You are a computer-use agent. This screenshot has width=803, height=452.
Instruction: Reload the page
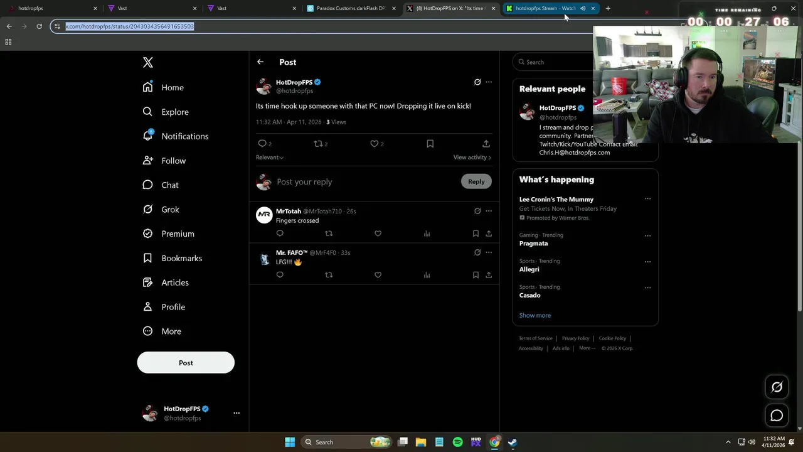[x=39, y=26]
